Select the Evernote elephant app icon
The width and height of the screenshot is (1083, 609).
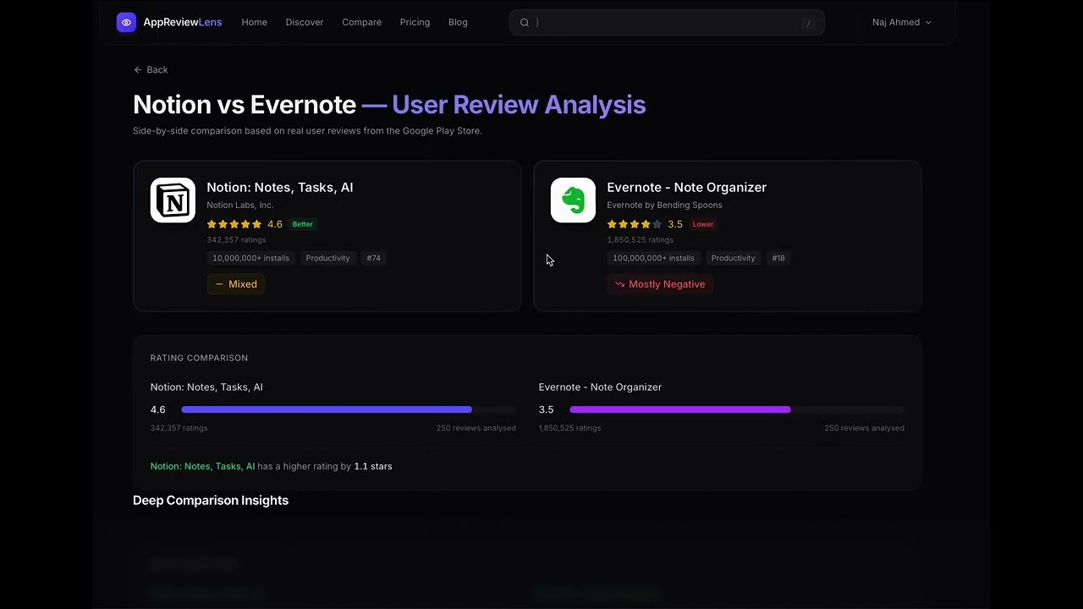573,200
